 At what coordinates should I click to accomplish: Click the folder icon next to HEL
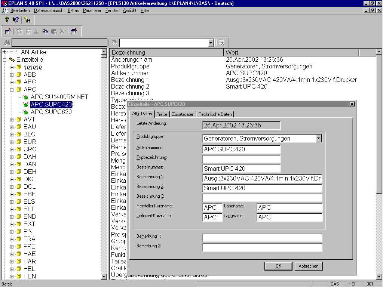(x=19, y=269)
